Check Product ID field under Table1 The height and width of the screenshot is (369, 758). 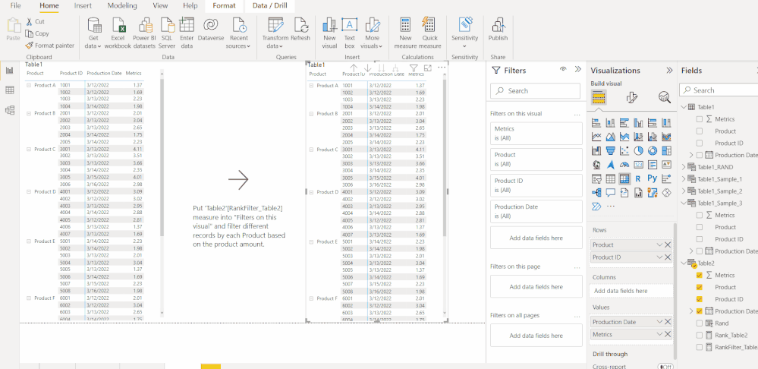coord(699,143)
